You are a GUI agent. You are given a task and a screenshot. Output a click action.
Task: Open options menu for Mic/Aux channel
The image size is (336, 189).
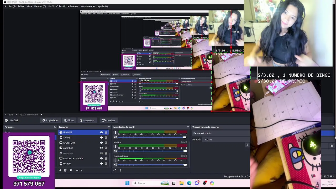pos(115,147)
